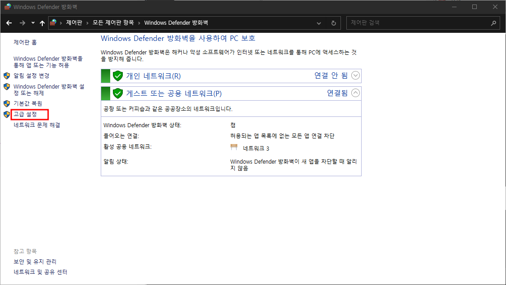Open 기본값 복원 link
The image size is (506, 285).
coord(28,103)
